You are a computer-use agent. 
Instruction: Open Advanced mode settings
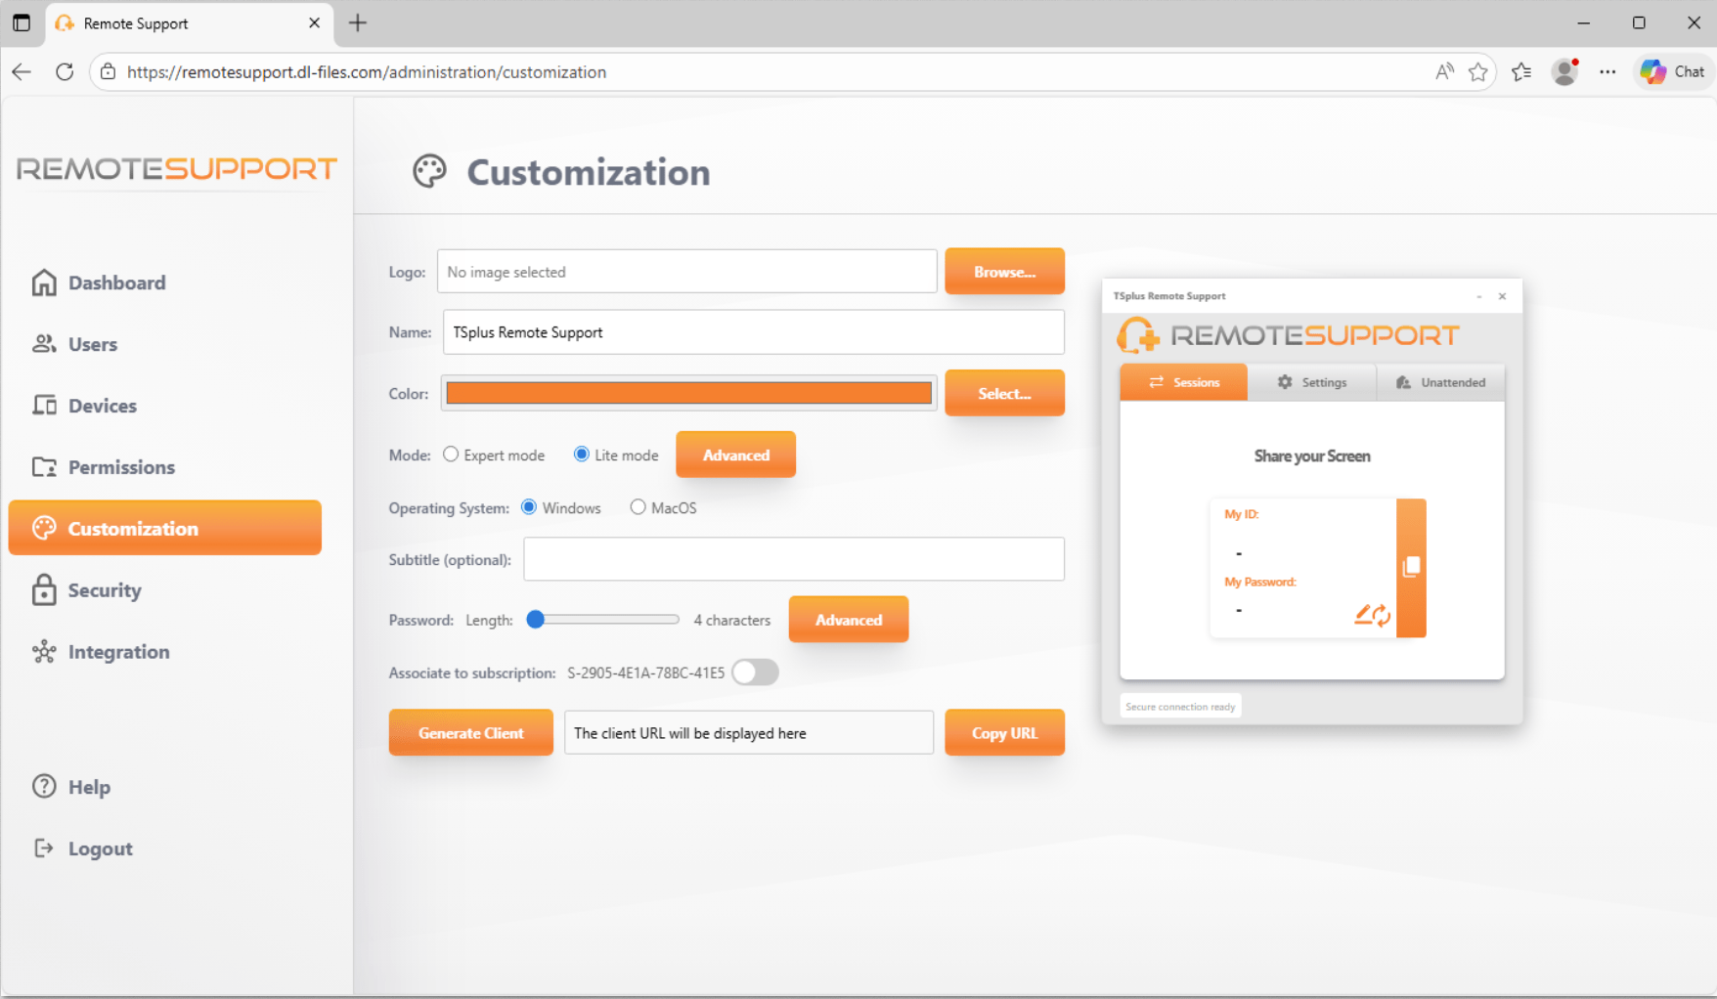coord(735,455)
